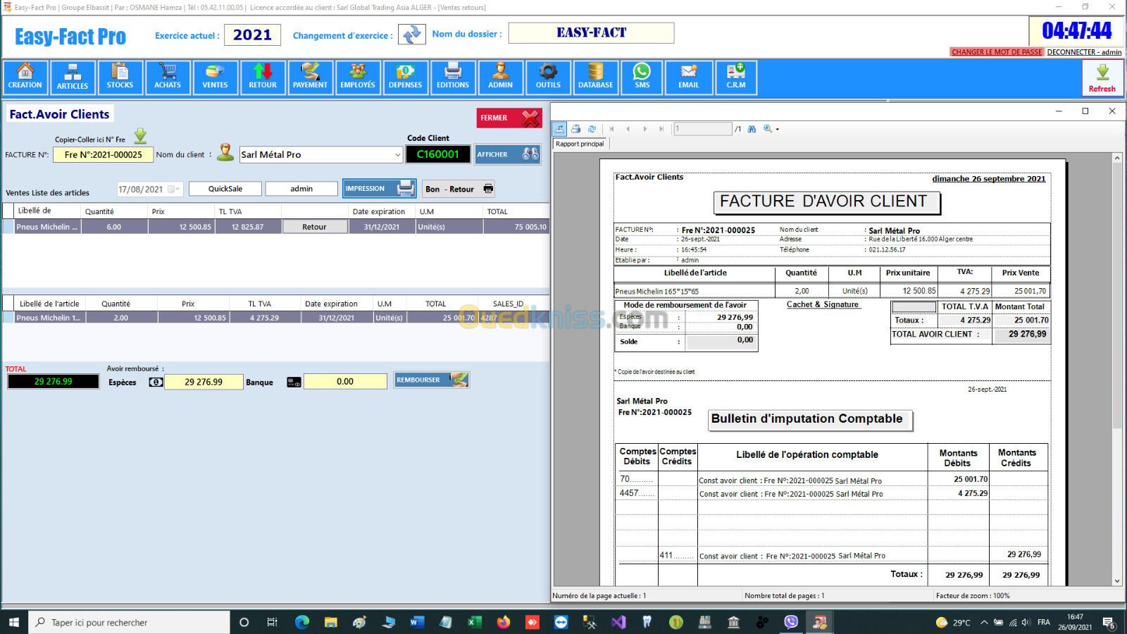Open the PAYEMENT module
The height and width of the screenshot is (634, 1127).
[x=310, y=77]
